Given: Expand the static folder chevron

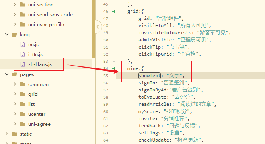Looking at the screenshot, I should [7, 134].
